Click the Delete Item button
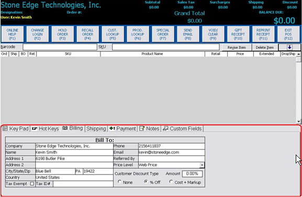Image resolution: width=302 pixels, height=197 pixels. coord(265,48)
